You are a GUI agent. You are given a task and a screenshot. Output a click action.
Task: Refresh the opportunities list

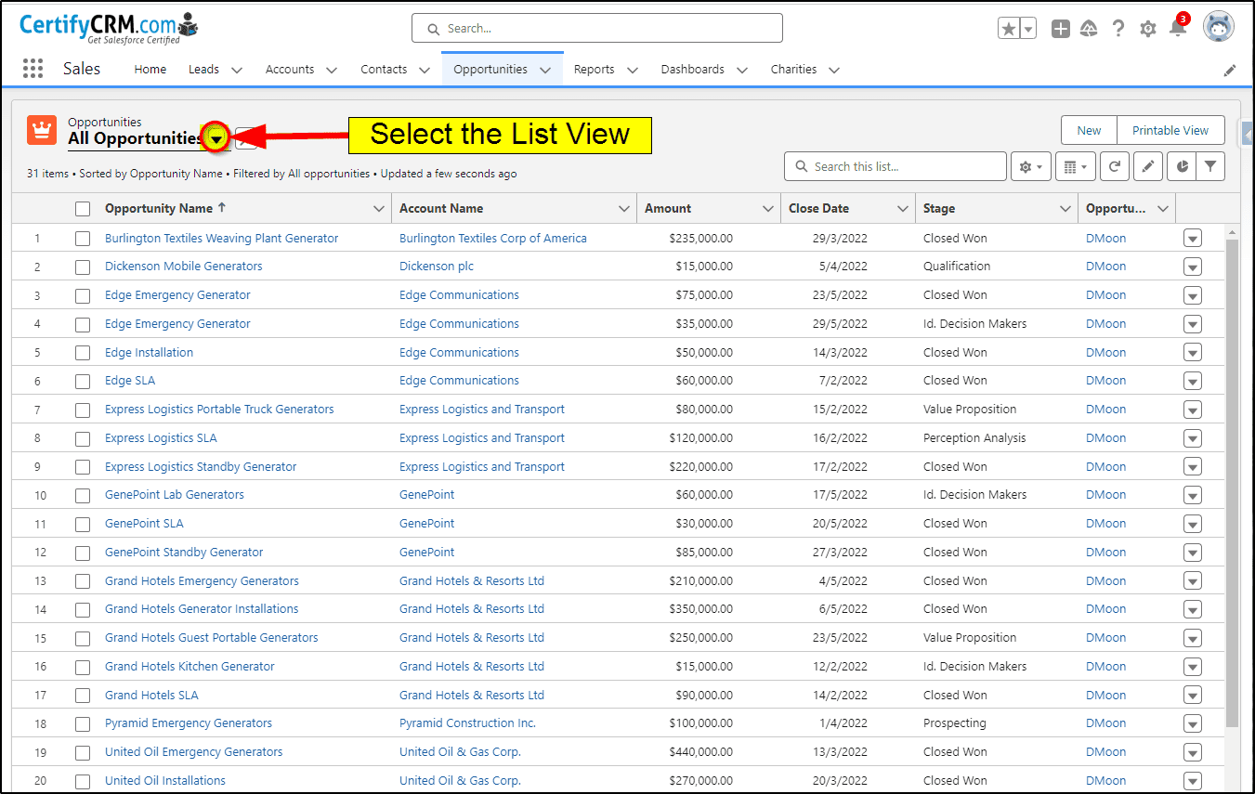click(1115, 166)
